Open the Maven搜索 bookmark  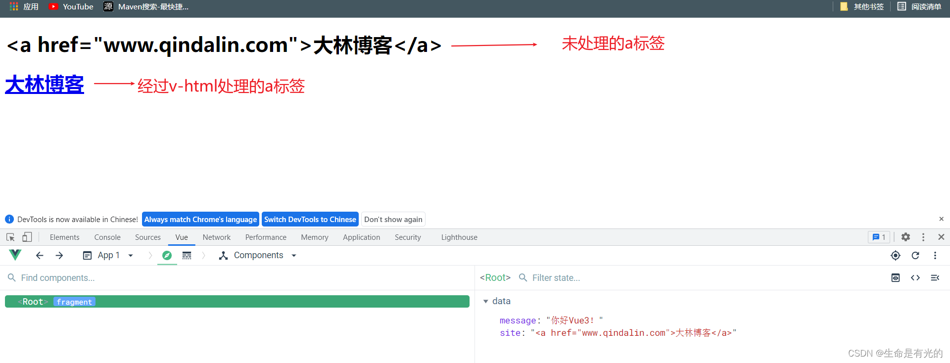pos(146,7)
